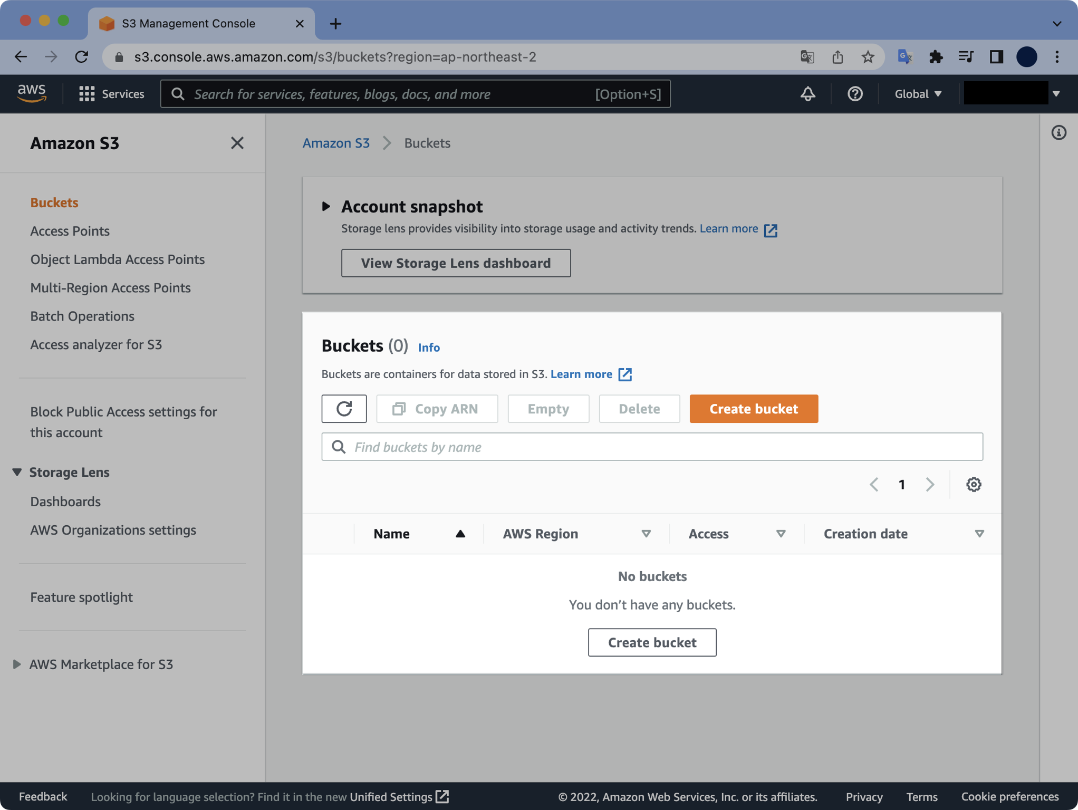Open table preferences gear icon
Viewport: 1078px width, 810px height.
974,484
